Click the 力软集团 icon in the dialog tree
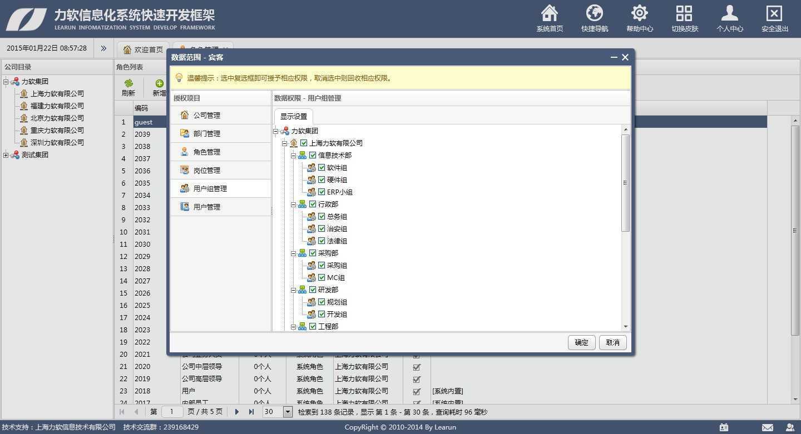The image size is (801, 434). pyautogui.click(x=285, y=131)
